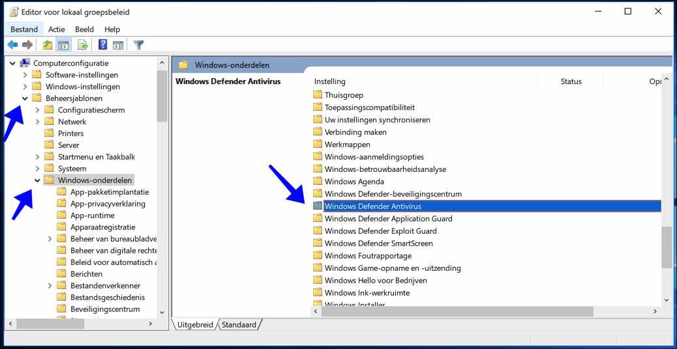Select Windows Defender SmartScreen in the list

(x=378, y=244)
